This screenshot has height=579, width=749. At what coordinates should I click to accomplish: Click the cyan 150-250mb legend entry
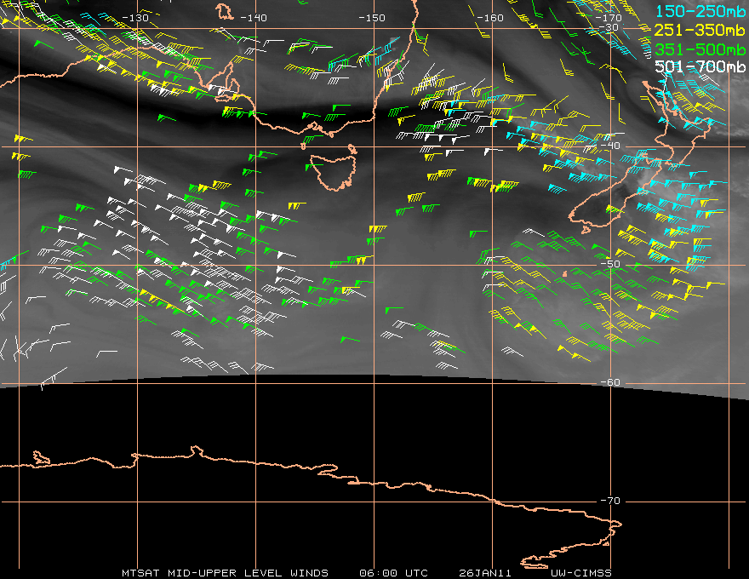point(698,11)
